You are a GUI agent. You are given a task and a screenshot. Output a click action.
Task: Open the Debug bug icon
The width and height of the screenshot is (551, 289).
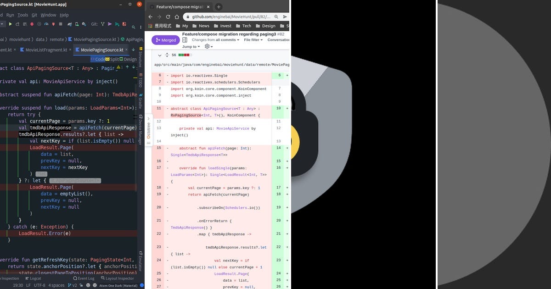(32, 24)
